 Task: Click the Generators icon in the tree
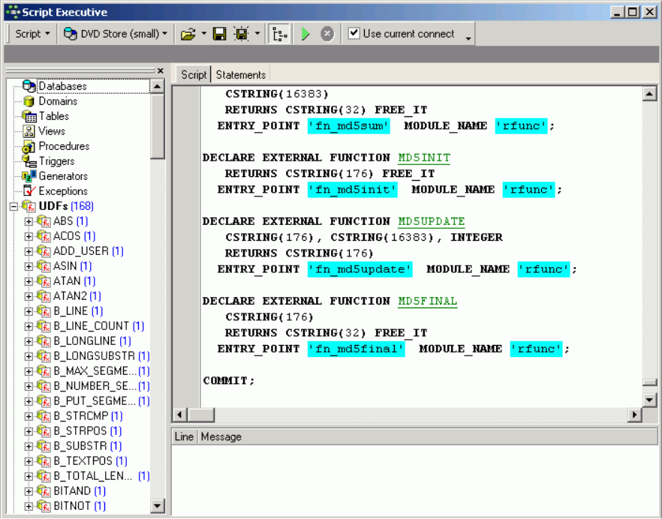coord(29,176)
